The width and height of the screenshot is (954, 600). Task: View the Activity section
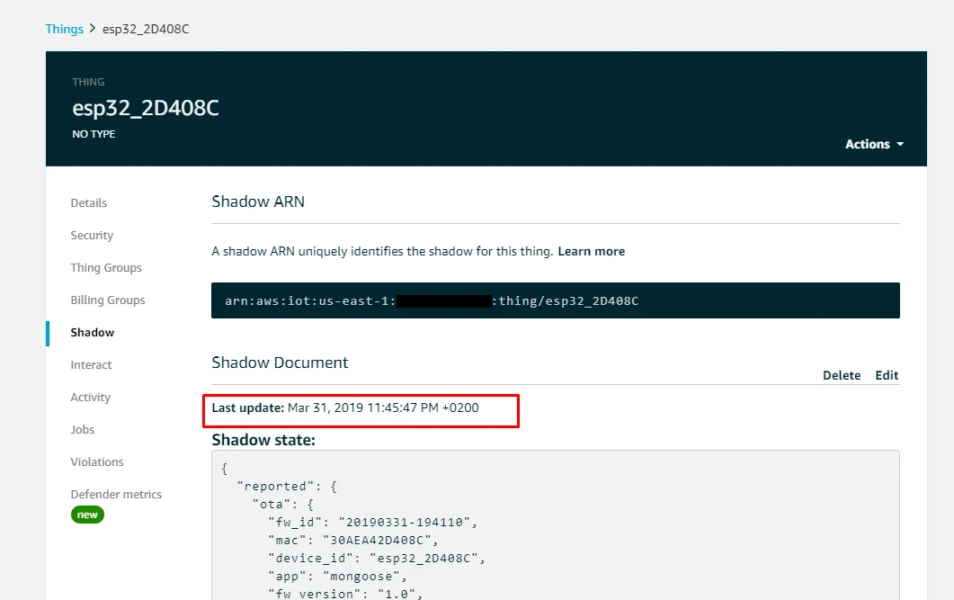click(91, 398)
